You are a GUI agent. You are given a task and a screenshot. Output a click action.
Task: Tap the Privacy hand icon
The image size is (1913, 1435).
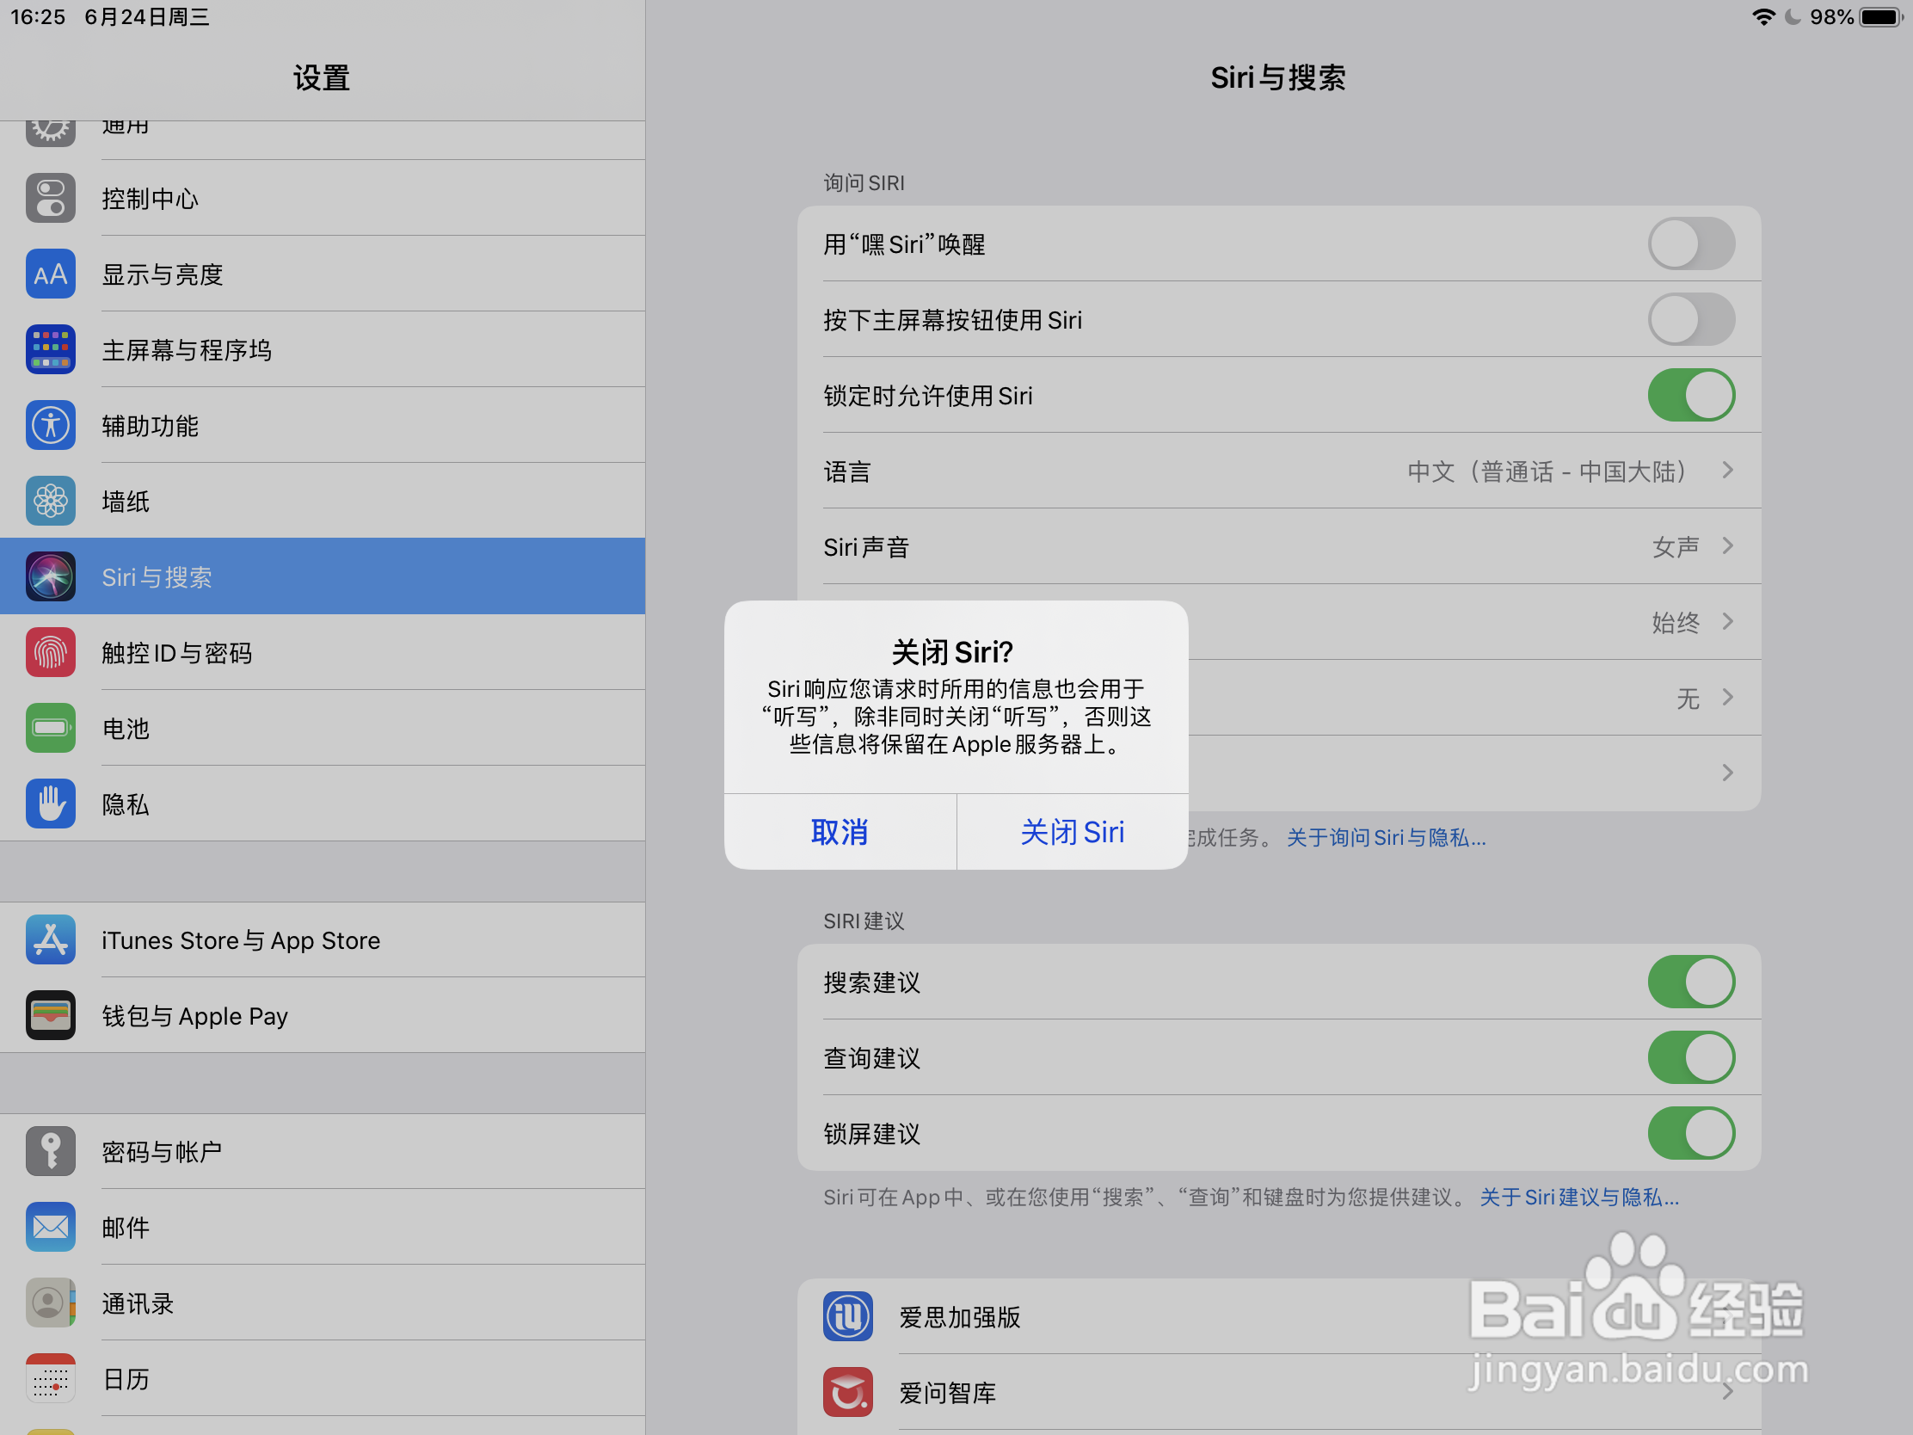50,804
